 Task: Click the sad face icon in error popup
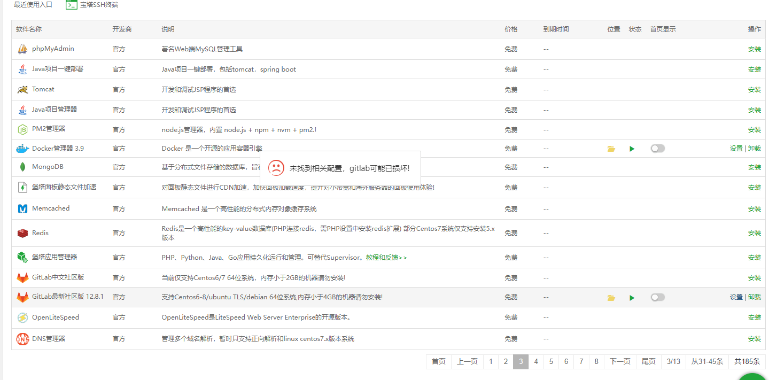point(276,168)
